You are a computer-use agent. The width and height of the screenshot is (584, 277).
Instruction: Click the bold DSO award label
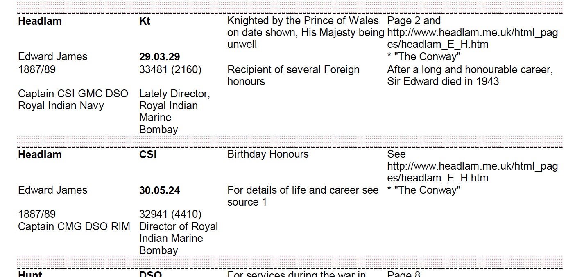tap(150, 274)
